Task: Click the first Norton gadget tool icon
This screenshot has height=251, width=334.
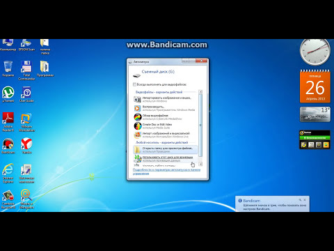Action: [303, 145]
